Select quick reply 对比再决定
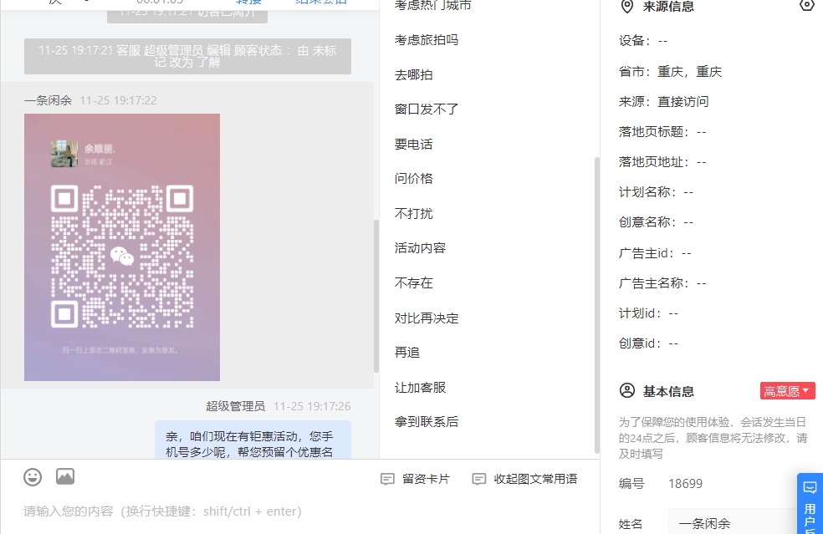 (x=427, y=318)
